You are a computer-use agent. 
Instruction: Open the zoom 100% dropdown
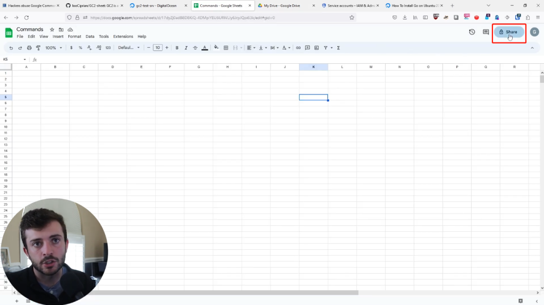pos(54,48)
